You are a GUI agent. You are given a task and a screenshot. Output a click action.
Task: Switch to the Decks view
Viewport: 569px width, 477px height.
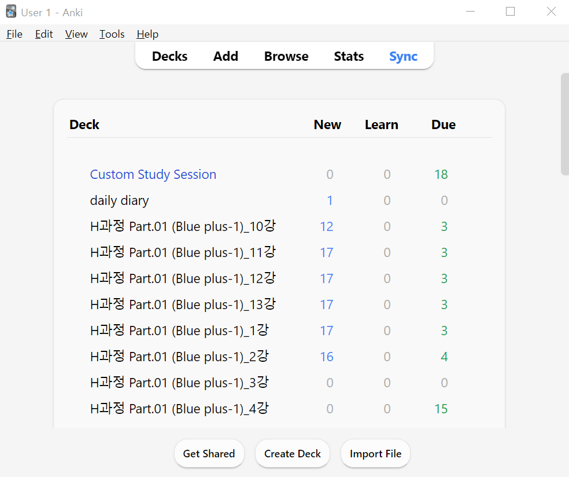click(170, 56)
